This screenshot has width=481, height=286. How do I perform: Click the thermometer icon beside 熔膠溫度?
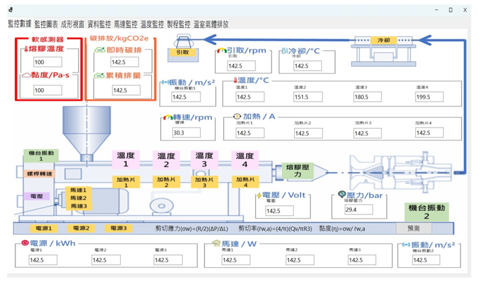(x=26, y=49)
